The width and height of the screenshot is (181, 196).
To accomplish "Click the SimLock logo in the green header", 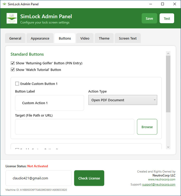I will click(12, 18).
